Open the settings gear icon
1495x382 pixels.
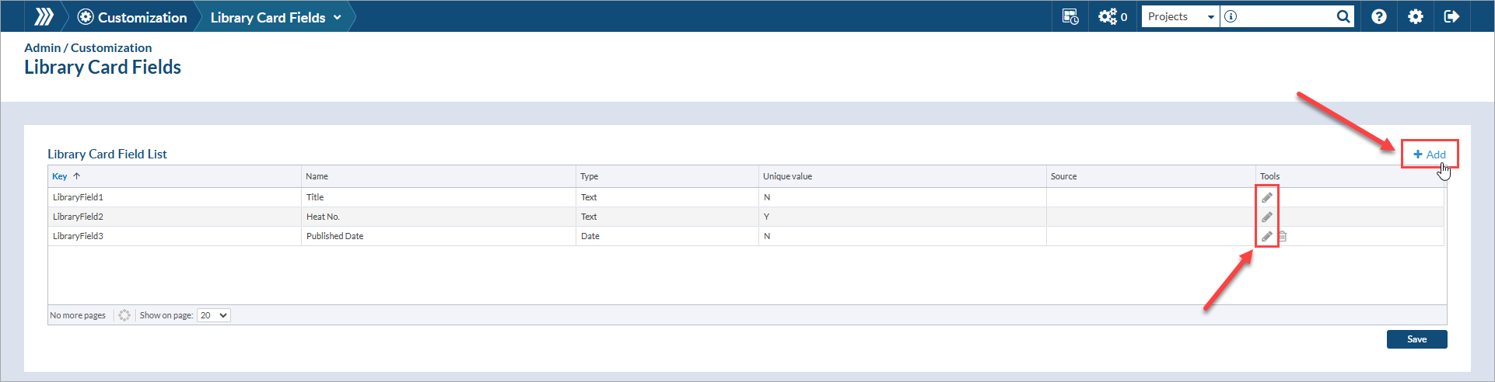point(1416,16)
